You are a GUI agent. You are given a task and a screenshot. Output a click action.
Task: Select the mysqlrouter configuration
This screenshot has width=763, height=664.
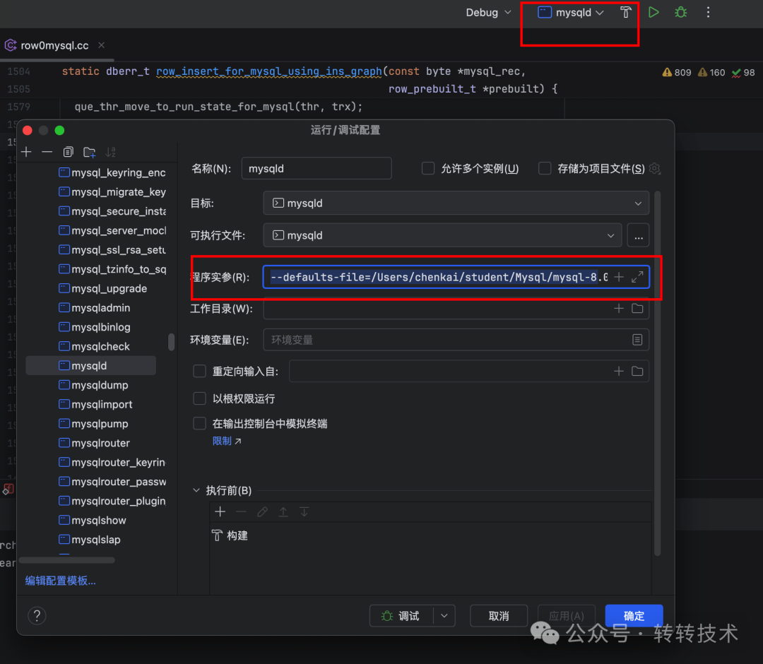point(101,443)
